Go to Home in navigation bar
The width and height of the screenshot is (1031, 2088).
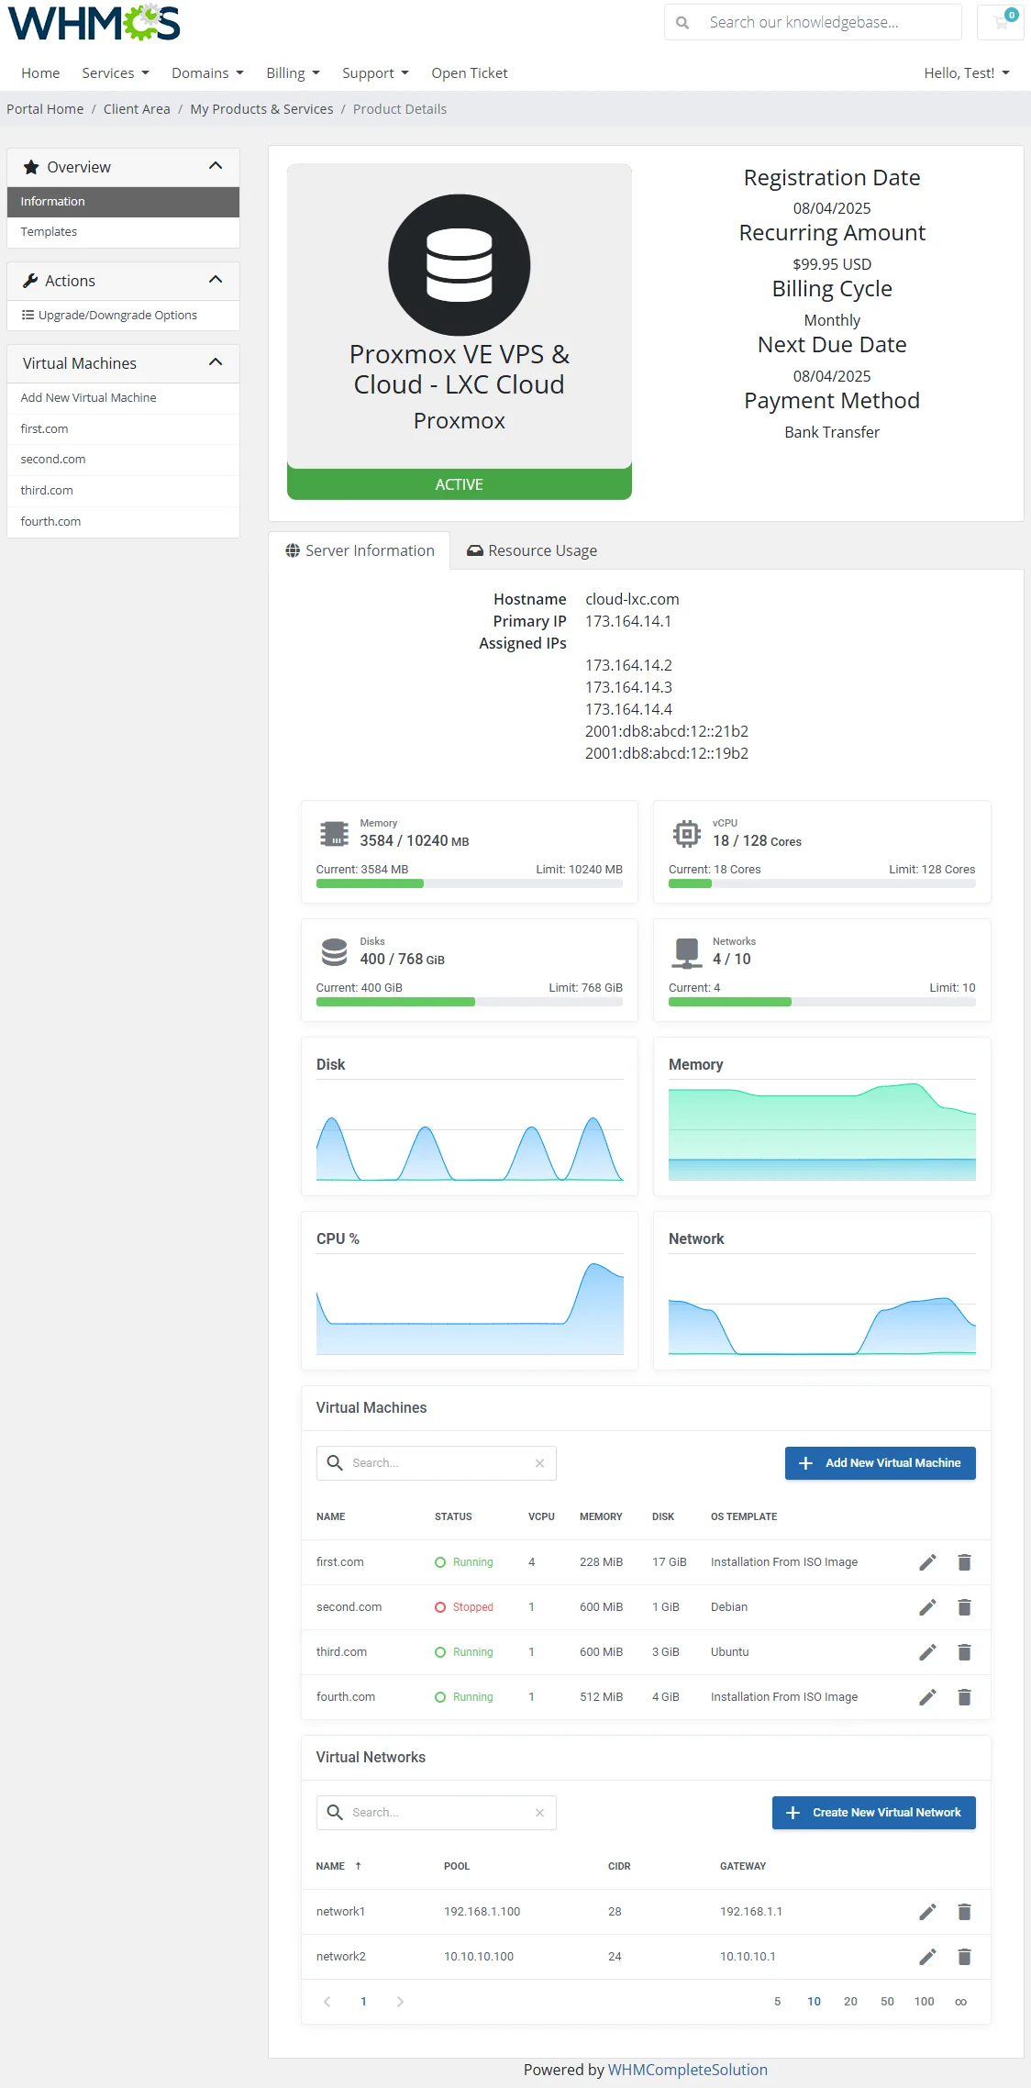(40, 73)
